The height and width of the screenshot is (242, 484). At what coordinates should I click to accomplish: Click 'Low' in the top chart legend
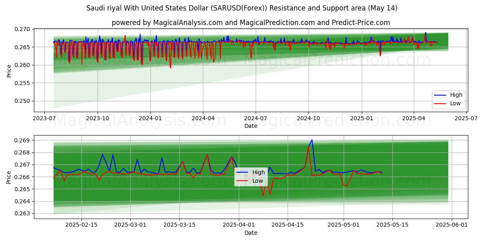455,104
